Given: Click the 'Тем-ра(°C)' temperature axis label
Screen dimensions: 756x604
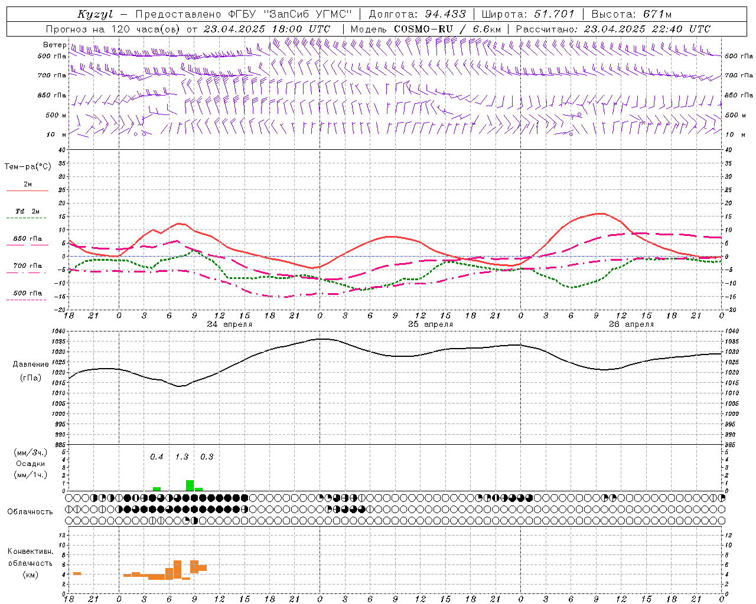Looking at the screenshot, I should pyautogui.click(x=28, y=167).
